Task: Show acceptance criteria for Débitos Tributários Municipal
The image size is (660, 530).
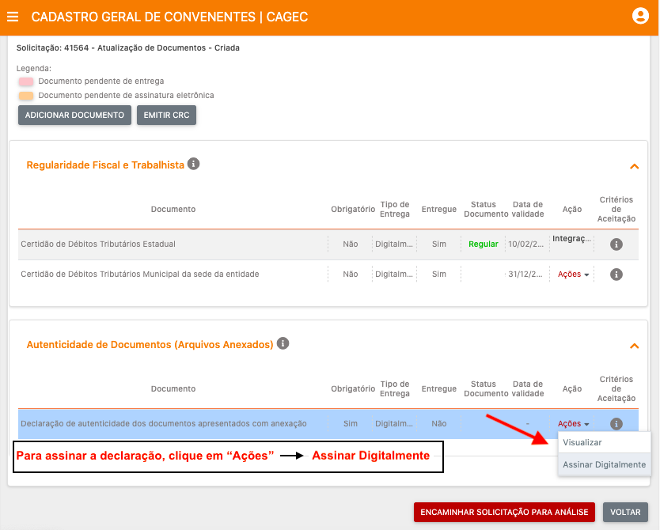Action: 616,274
